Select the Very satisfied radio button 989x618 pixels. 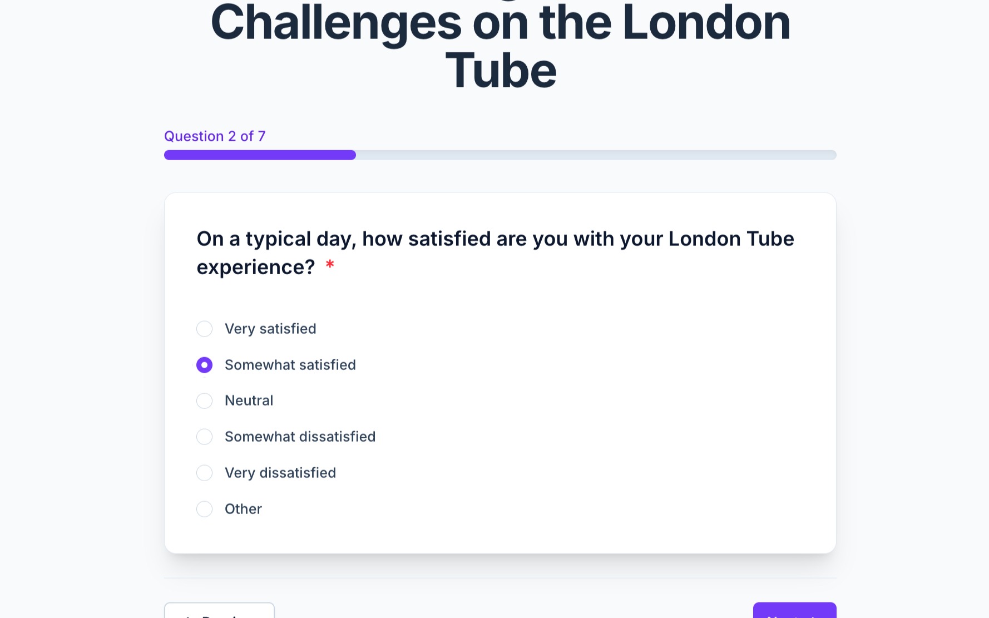[204, 329]
